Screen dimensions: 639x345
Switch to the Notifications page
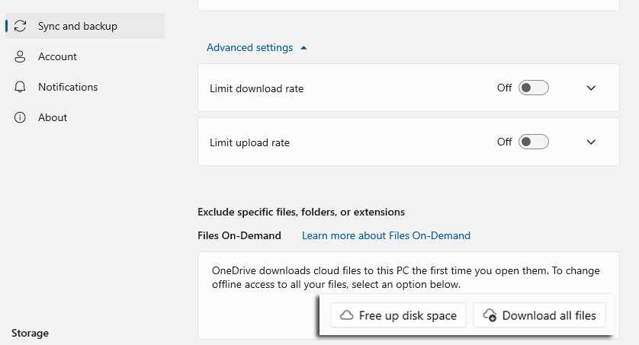pyautogui.click(x=68, y=87)
